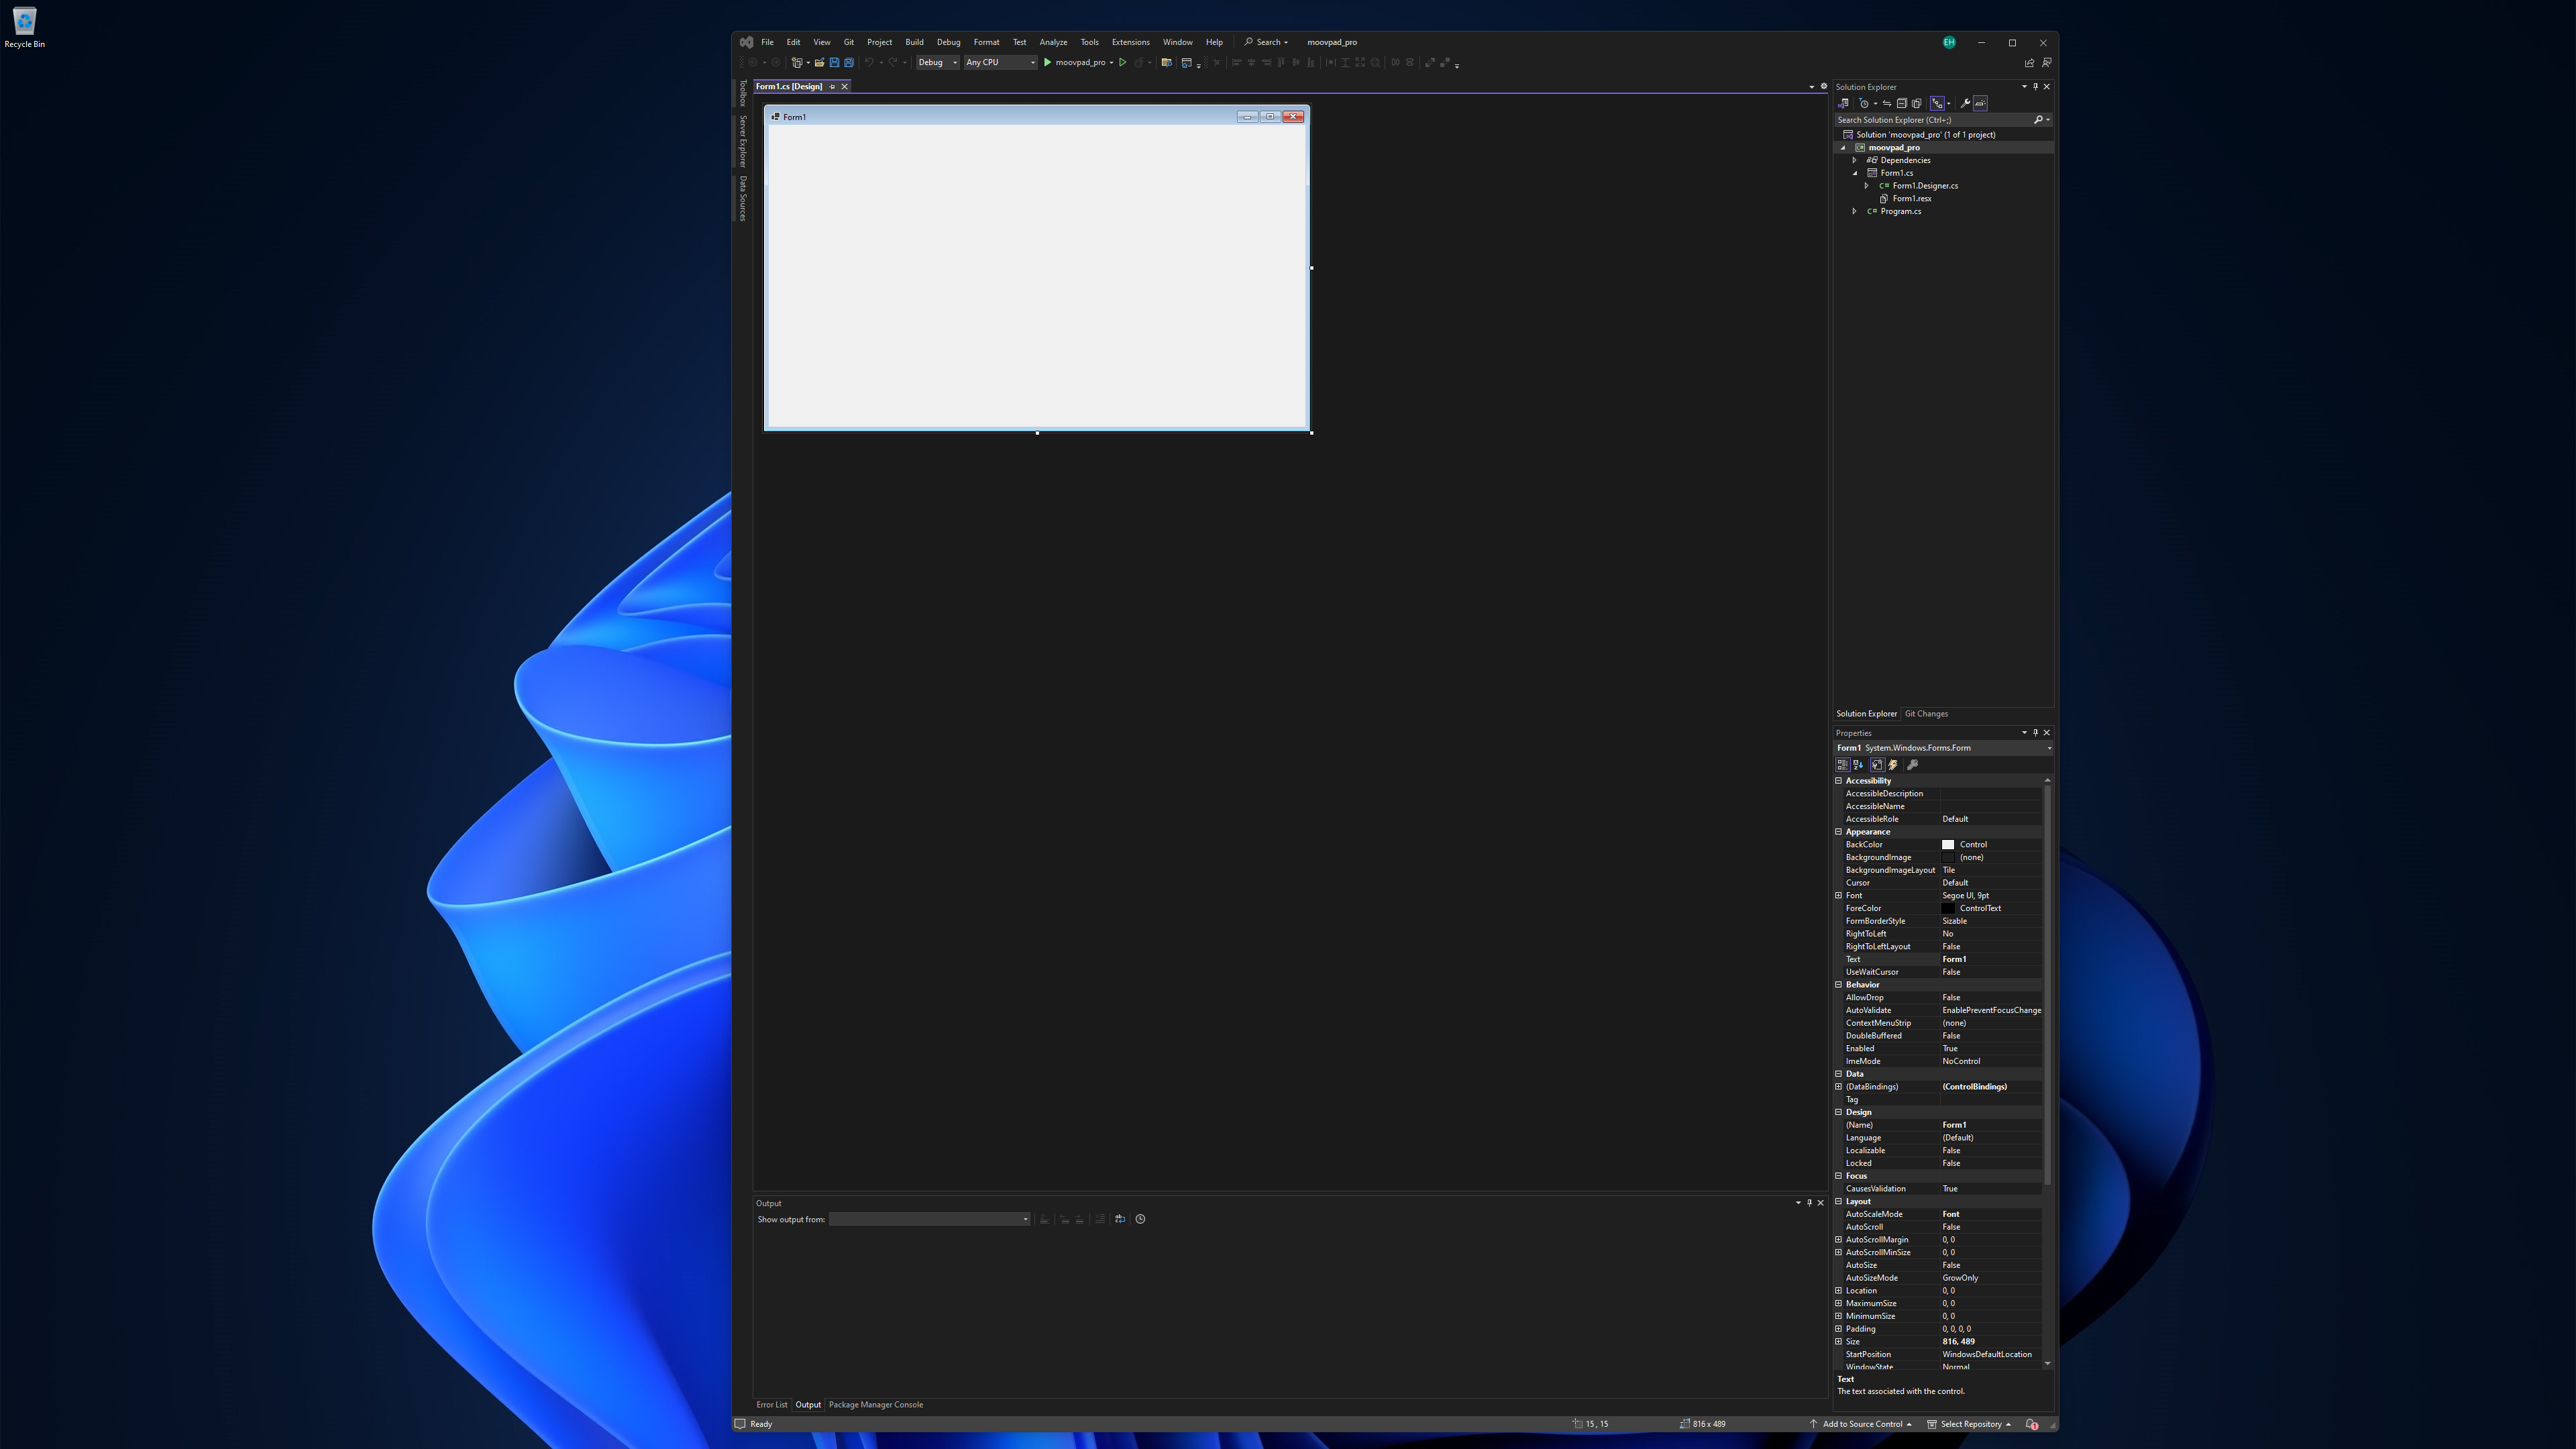Select Form1.resx in Solution Explorer
The image size is (2576, 1449).
1911,199
